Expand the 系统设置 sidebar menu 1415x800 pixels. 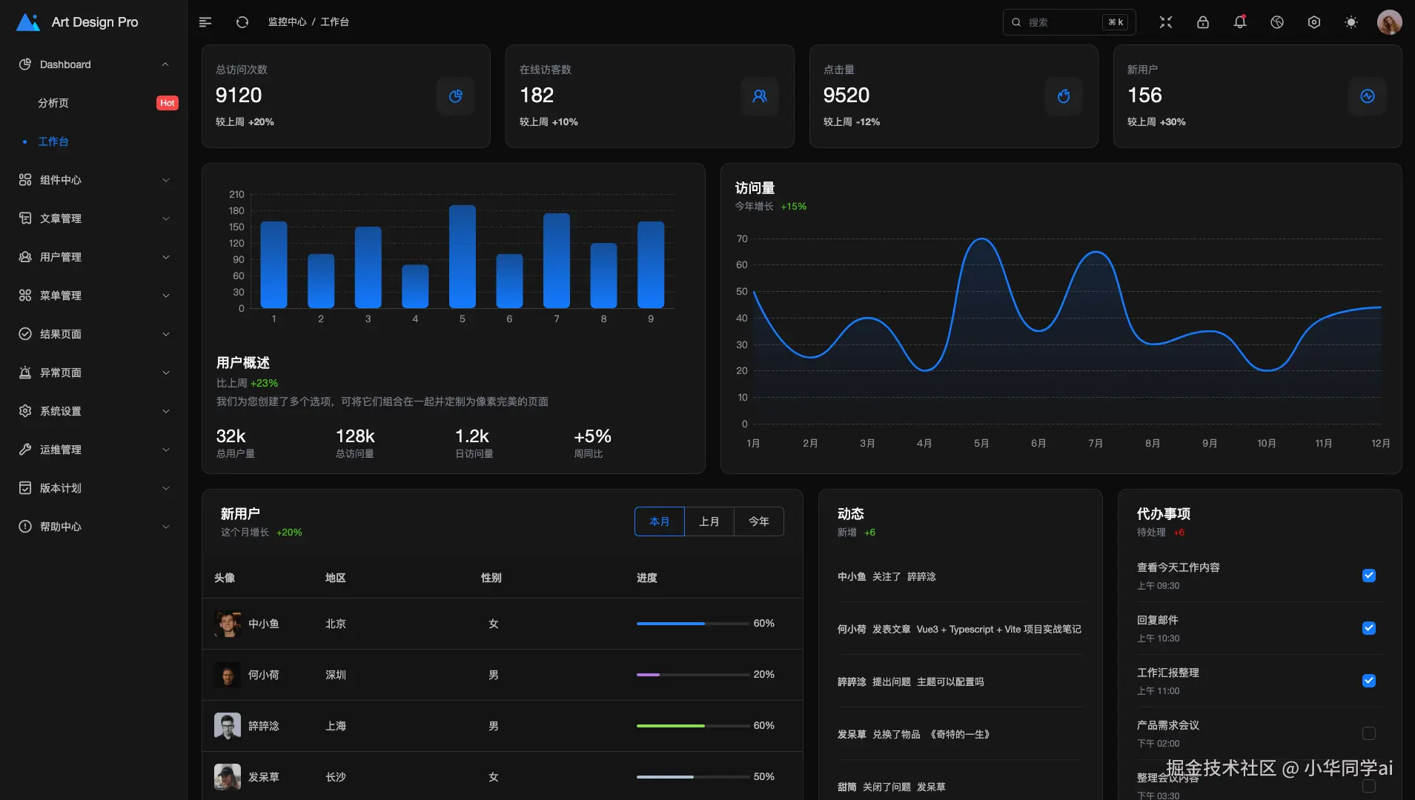(x=93, y=411)
